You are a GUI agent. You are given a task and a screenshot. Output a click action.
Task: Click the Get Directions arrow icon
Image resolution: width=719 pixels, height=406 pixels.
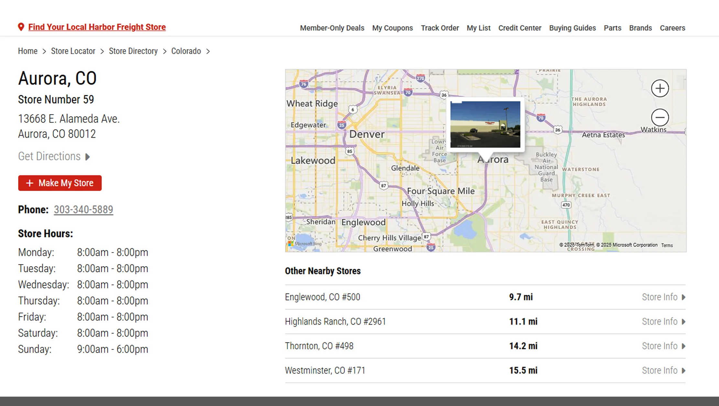coord(87,157)
